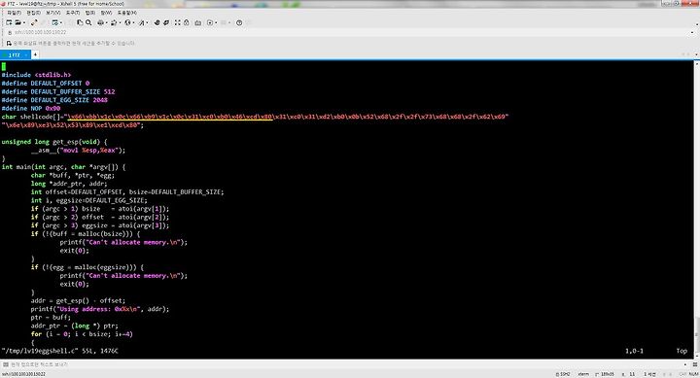
Task: Expand the Print icon dropdown arrow
Action: pos(106,22)
